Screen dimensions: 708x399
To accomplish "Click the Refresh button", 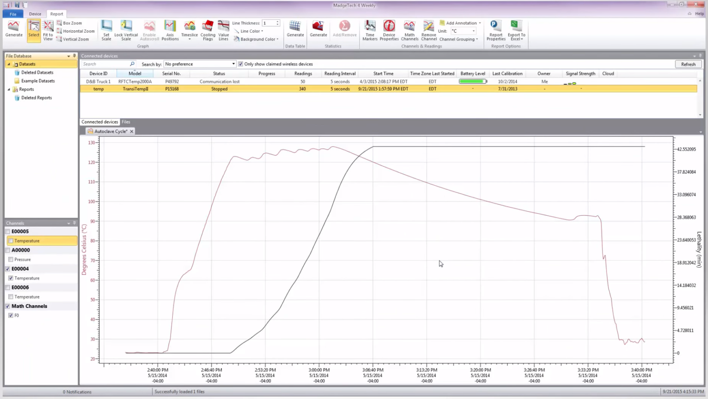I will (x=688, y=64).
